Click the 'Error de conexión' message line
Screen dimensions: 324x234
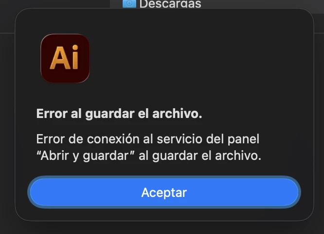point(148,139)
